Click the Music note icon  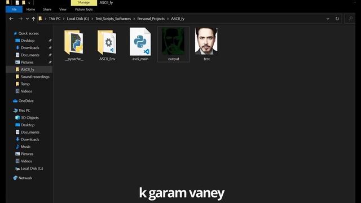(17, 147)
